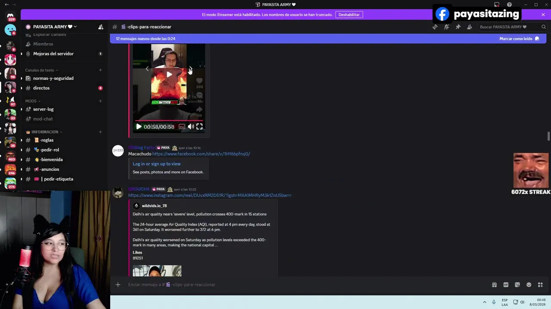Click invite people icon beside server name
This screenshot has height=309, width=551.
[101, 27]
